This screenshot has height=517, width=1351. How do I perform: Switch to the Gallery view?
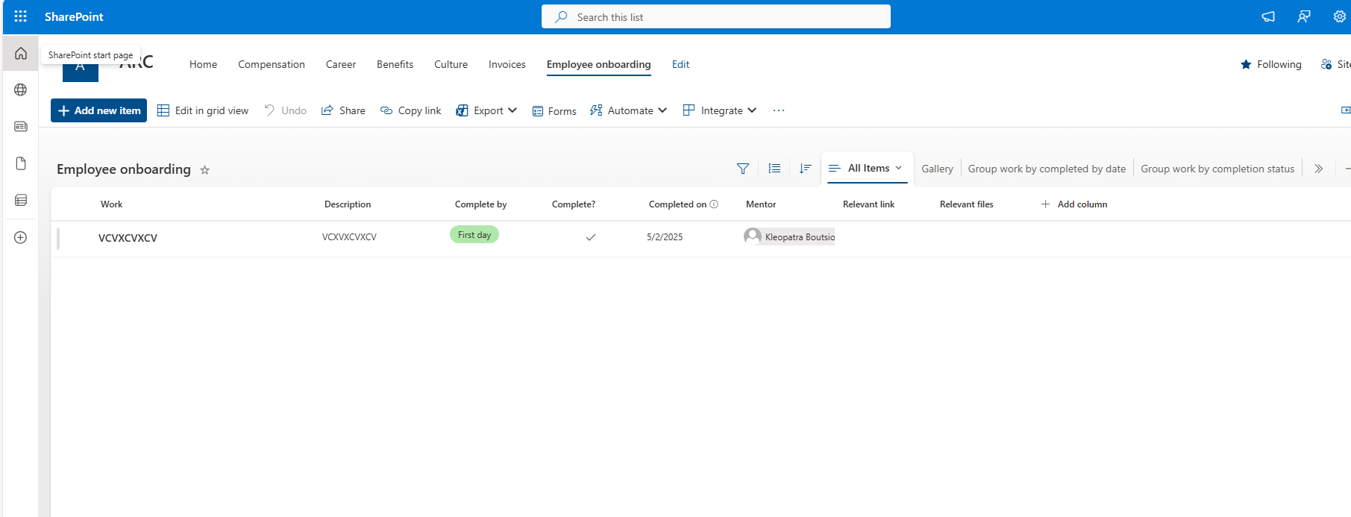(x=937, y=169)
